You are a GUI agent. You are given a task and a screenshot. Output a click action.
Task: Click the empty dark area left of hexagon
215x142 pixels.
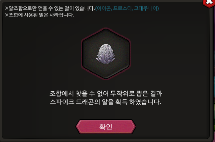click(x=41, y=54)
